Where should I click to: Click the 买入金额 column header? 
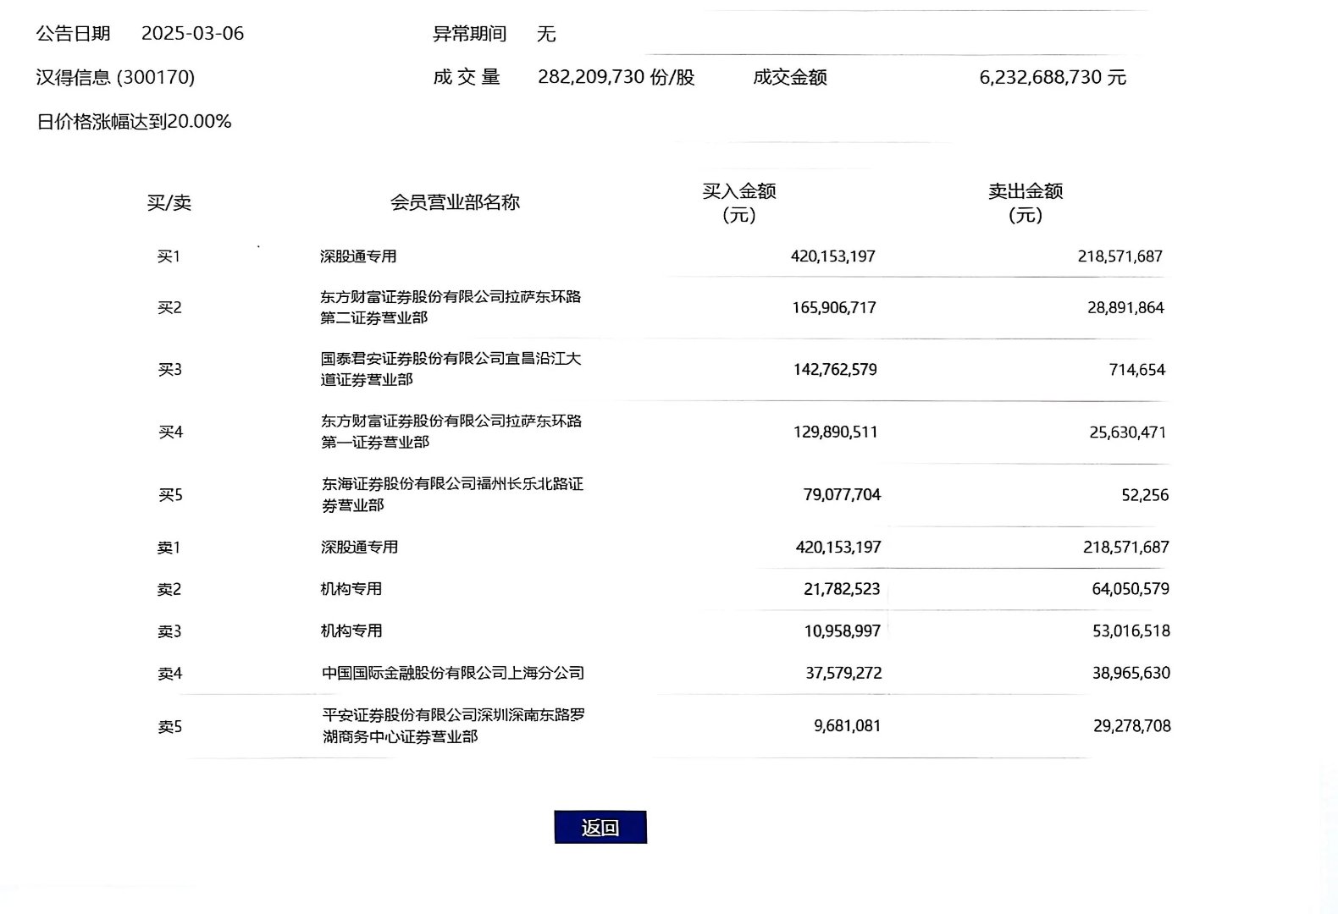click(738, 202)
